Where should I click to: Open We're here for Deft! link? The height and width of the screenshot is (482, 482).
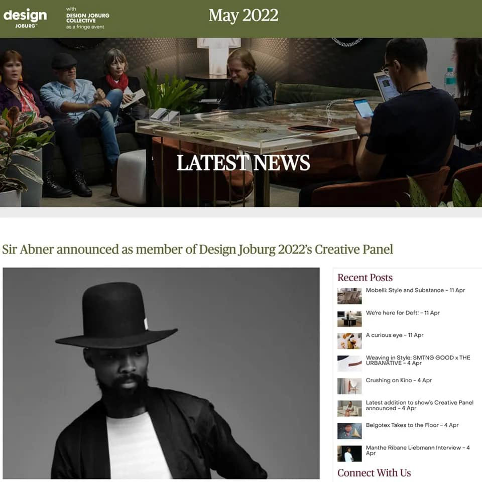pos(403,313)
